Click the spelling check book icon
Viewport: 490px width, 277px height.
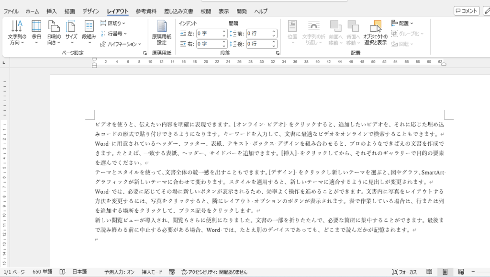63,272
